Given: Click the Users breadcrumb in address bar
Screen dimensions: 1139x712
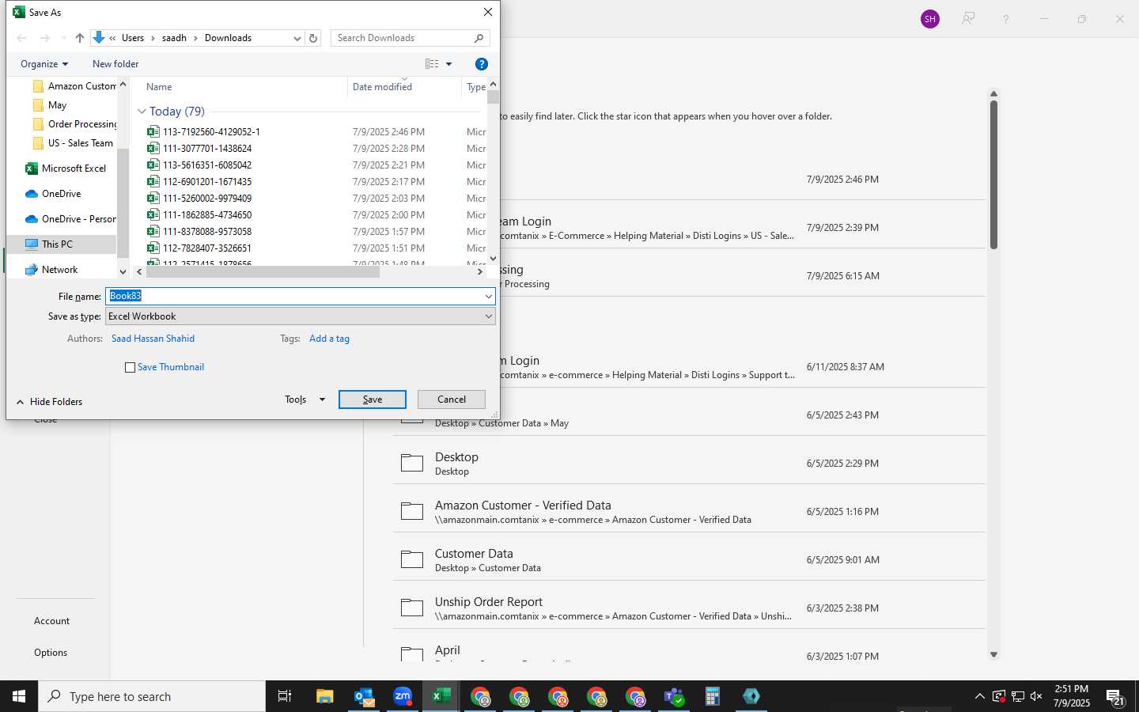Looking at the screenshot, I should pyautogui.click(x=133, y=38).
